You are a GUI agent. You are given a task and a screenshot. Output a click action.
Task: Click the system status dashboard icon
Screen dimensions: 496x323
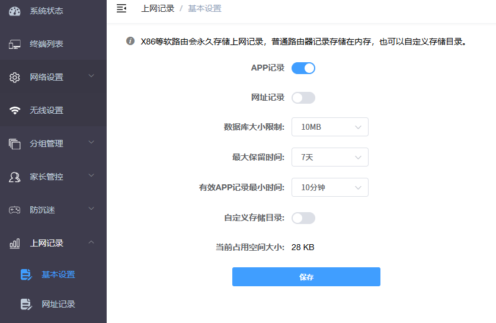pos(15,11)
